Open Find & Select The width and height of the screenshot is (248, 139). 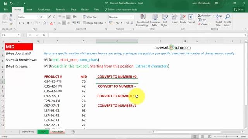[227, 20]
